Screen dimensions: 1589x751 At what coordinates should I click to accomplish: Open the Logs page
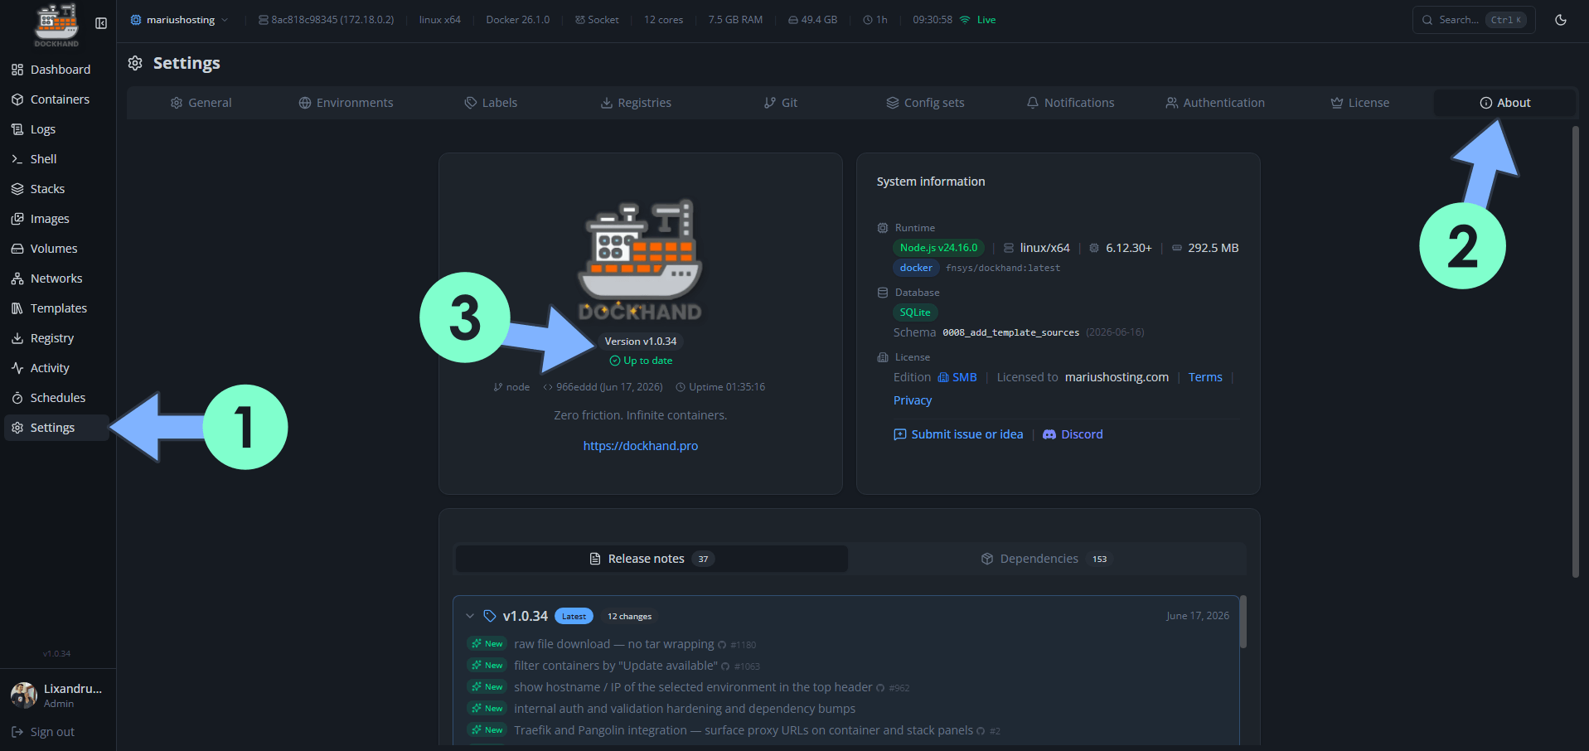56,129
